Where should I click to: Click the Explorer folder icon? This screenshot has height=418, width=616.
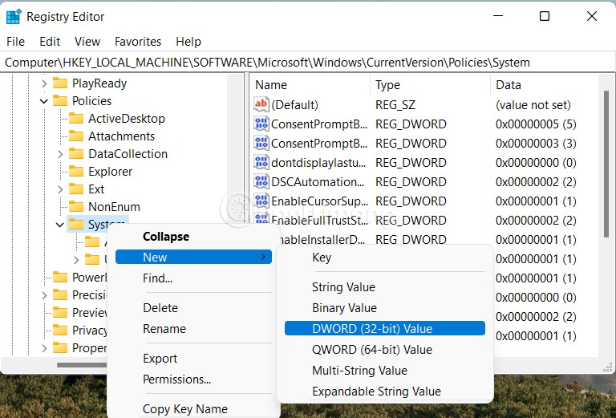pos(76,172)
